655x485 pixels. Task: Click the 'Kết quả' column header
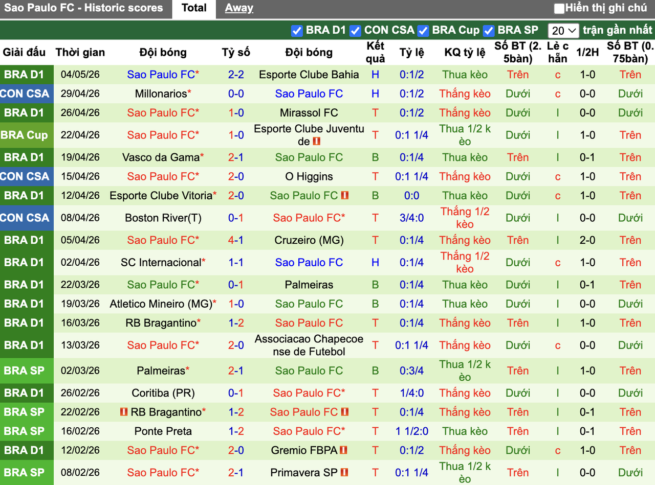pyautogui.click(x=376, y=52)
